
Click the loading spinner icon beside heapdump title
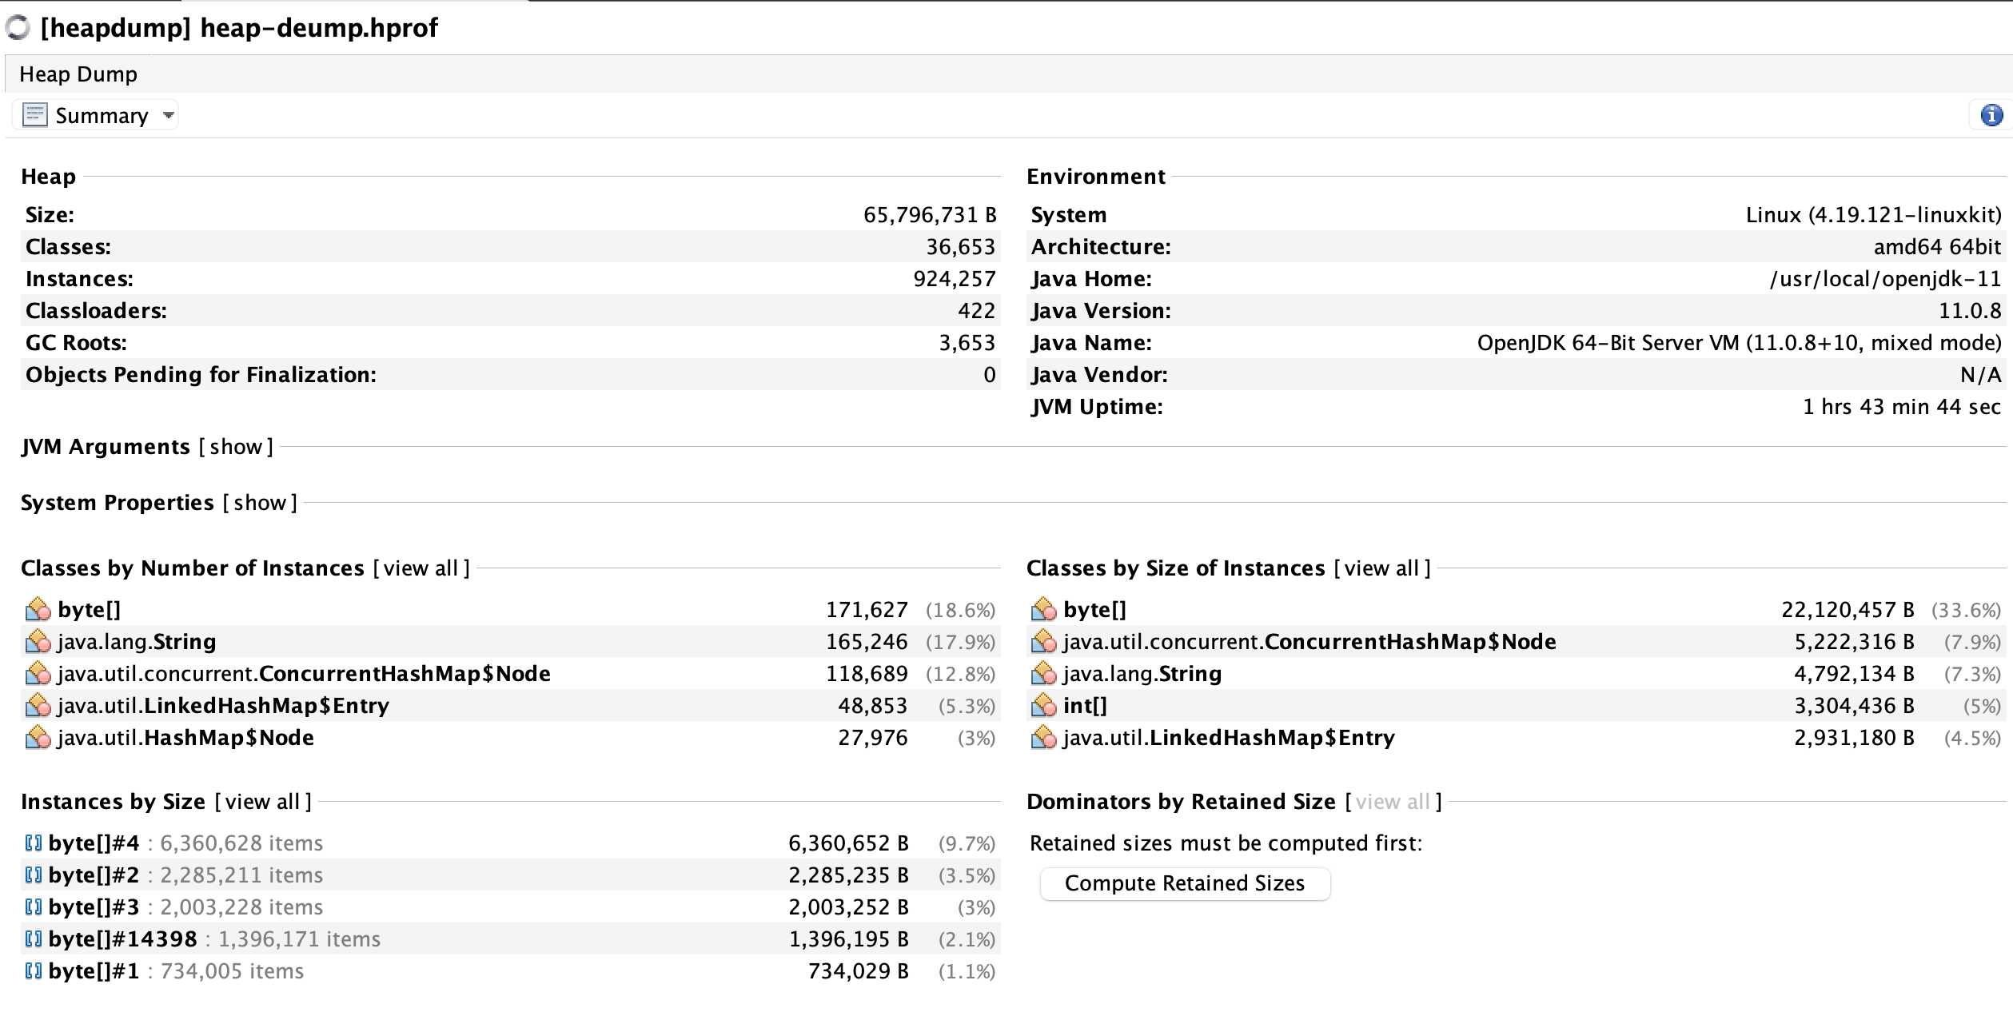pos(18,28)
